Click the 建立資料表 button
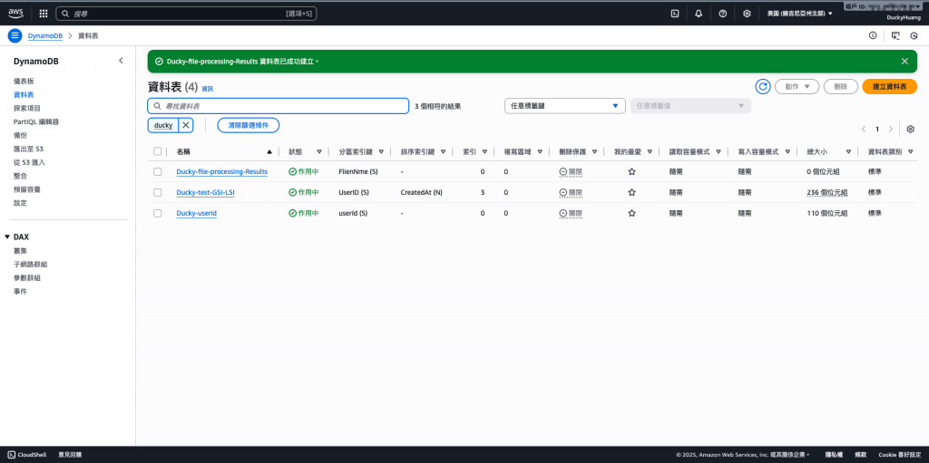This screenshot has width=929, height=463. point(889,86)
